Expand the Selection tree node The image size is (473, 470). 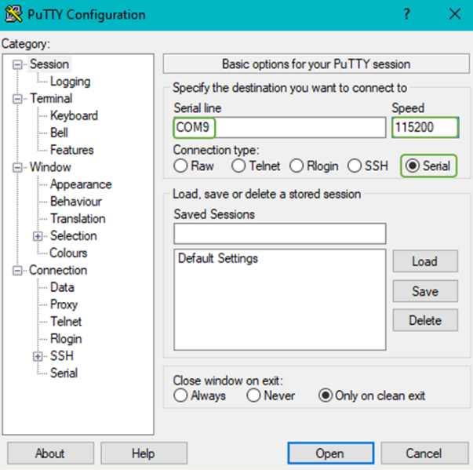point(38,236)
